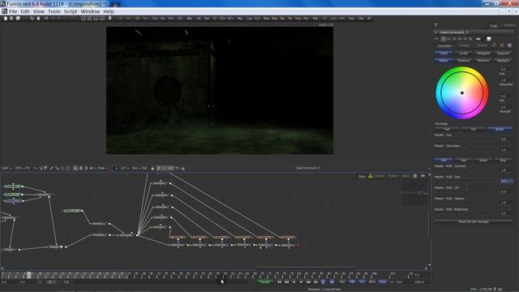Viewport: 519px width, 292px height.
Task: Toggle the loop playback button
Action: pos(323,282)
